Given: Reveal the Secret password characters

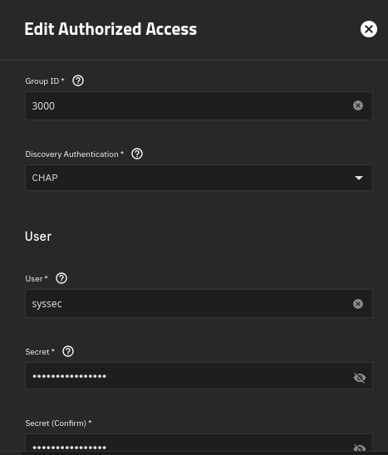Looking at the screenshot, I should coord(360,378).
